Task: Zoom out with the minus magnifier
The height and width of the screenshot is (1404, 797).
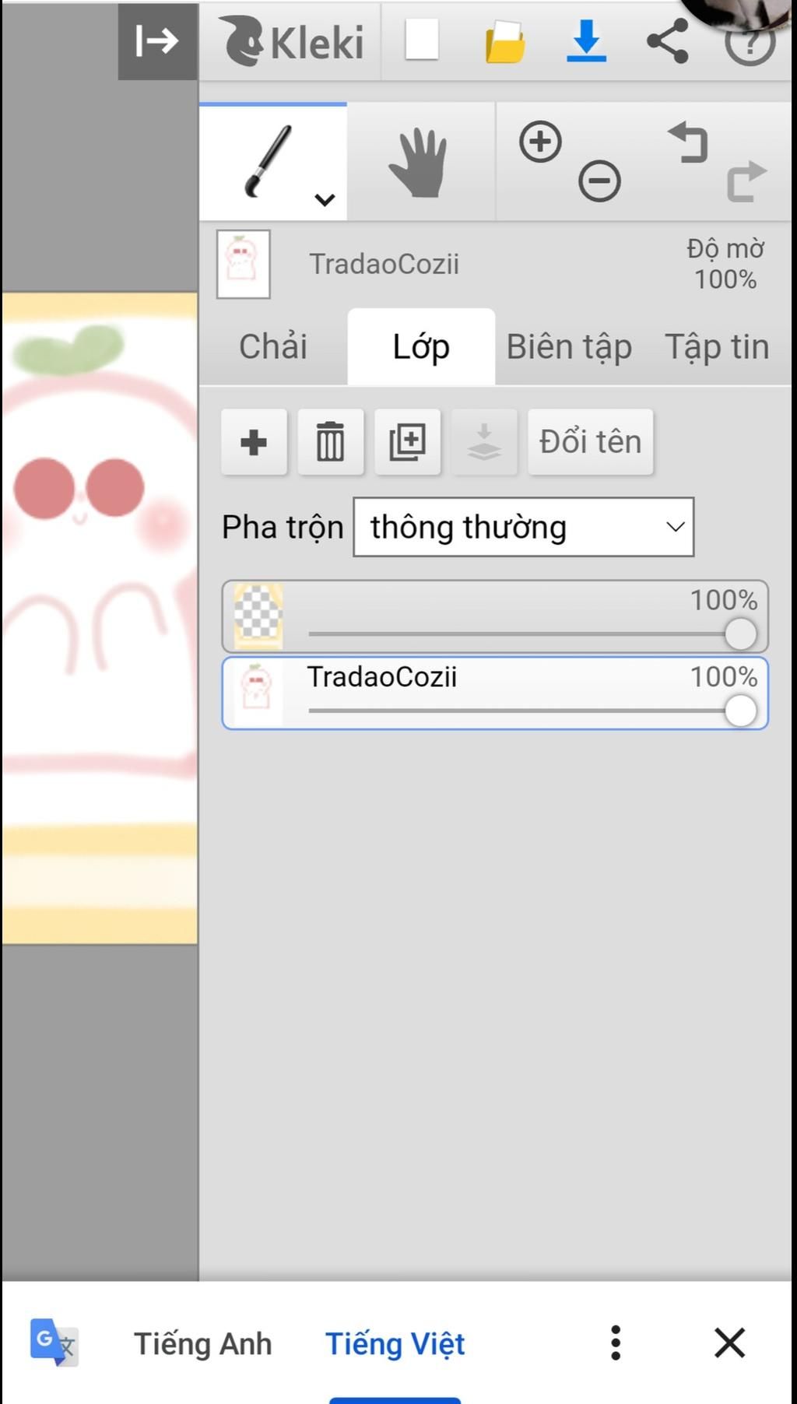Action: pyautogui.click(x=599, y=181)
